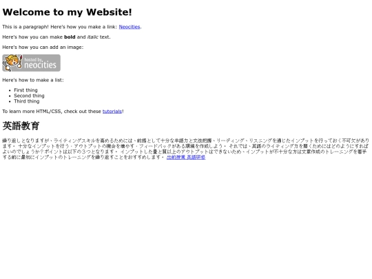Click the bold word 'bold'
This screenshot has width=372, height=279.
click(70, 37)
